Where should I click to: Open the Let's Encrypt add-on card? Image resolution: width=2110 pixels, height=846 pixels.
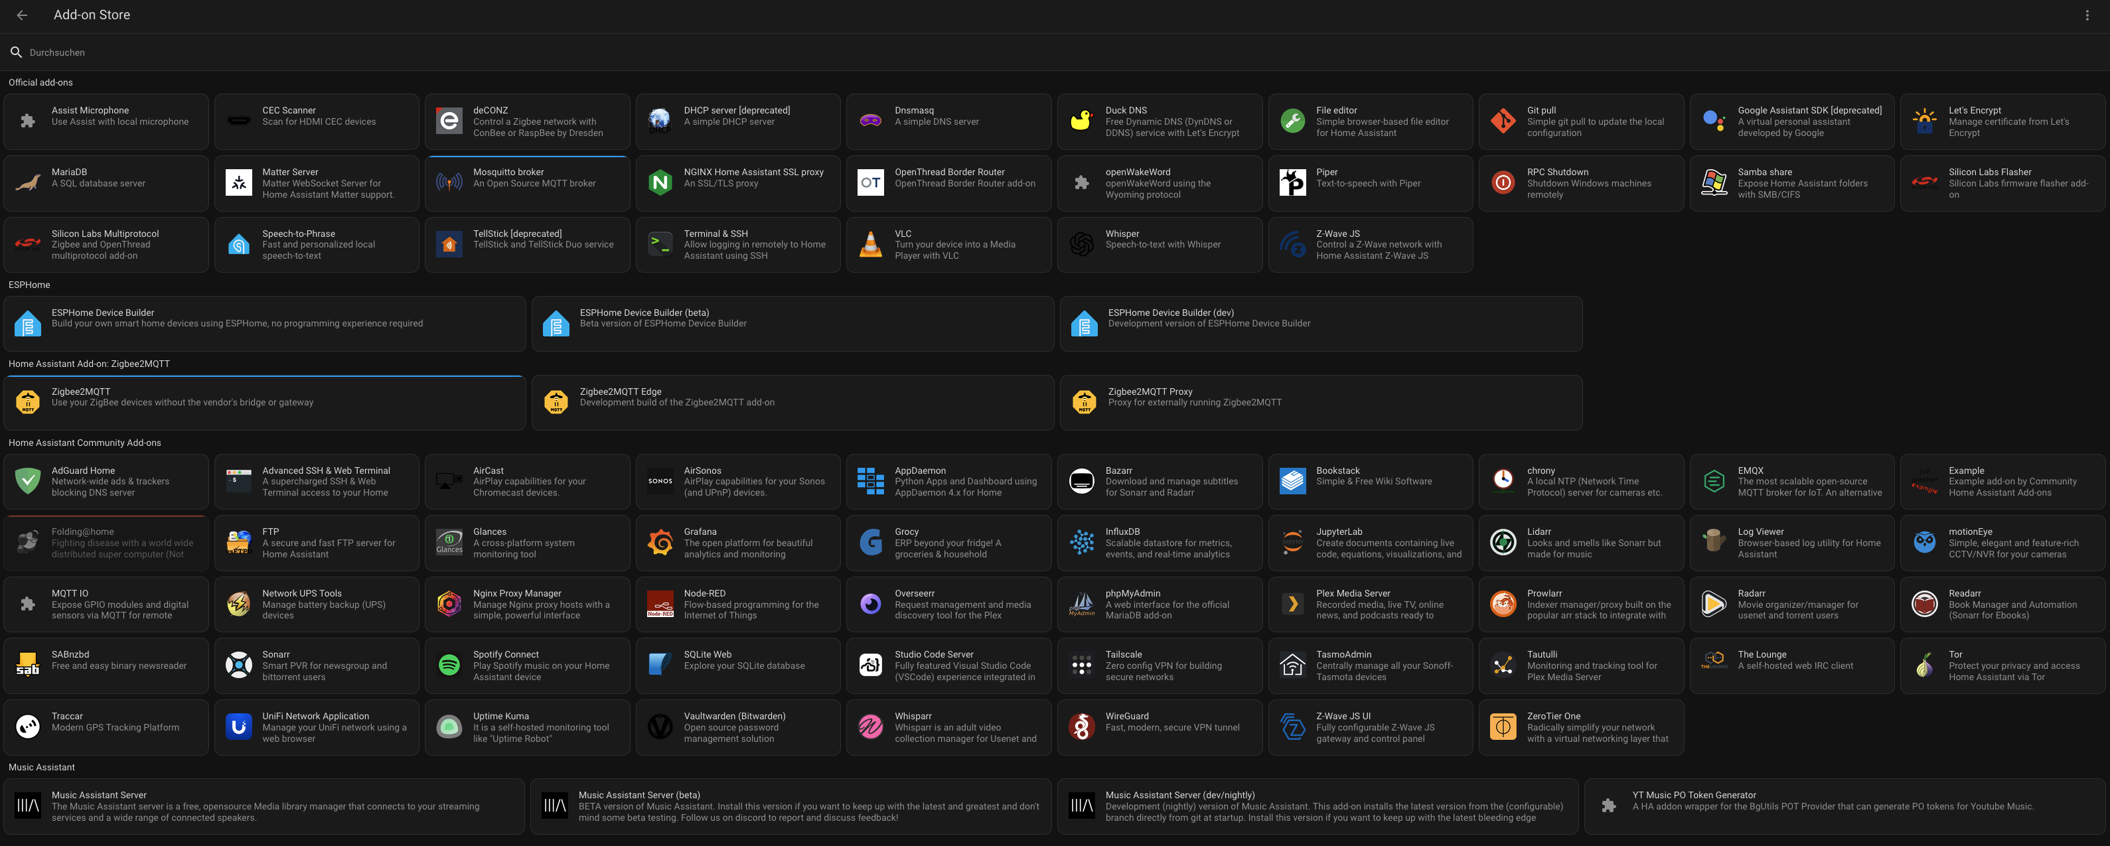2002,121
